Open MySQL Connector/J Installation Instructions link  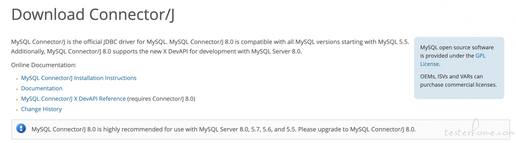[79, 78]
